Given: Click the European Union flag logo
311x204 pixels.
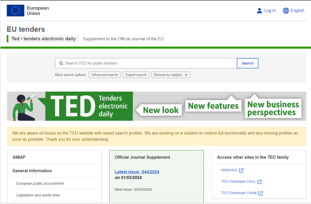Looking at the screenshot, I should [x=15, y=10].
